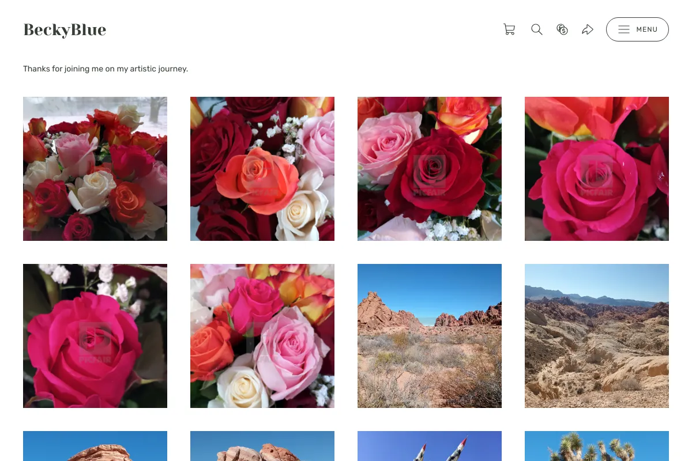Click the share arrow icon
This screenshot has width=692, height=461.
(588, 29)
